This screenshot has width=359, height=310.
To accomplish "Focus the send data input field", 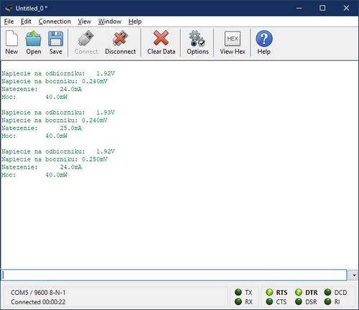I will click(174, 275).
